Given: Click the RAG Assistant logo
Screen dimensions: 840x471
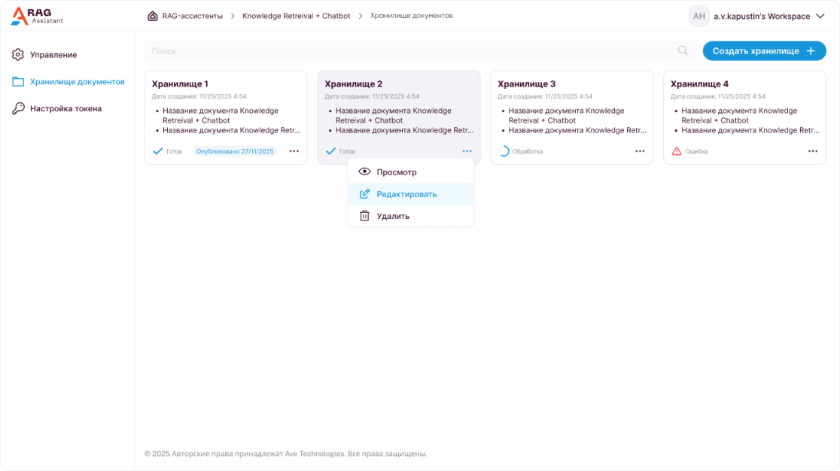Looking at the screenshot, I should (x=36, y=16).
